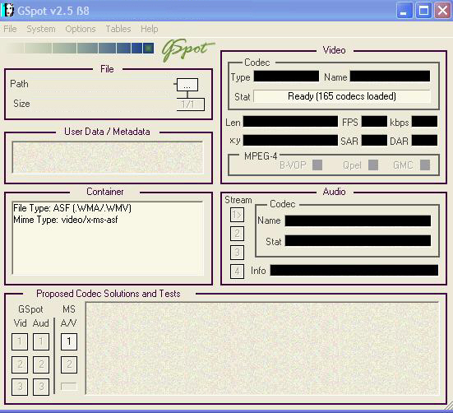
Task: Select audio stream 1 button
Action: (237, 215)
